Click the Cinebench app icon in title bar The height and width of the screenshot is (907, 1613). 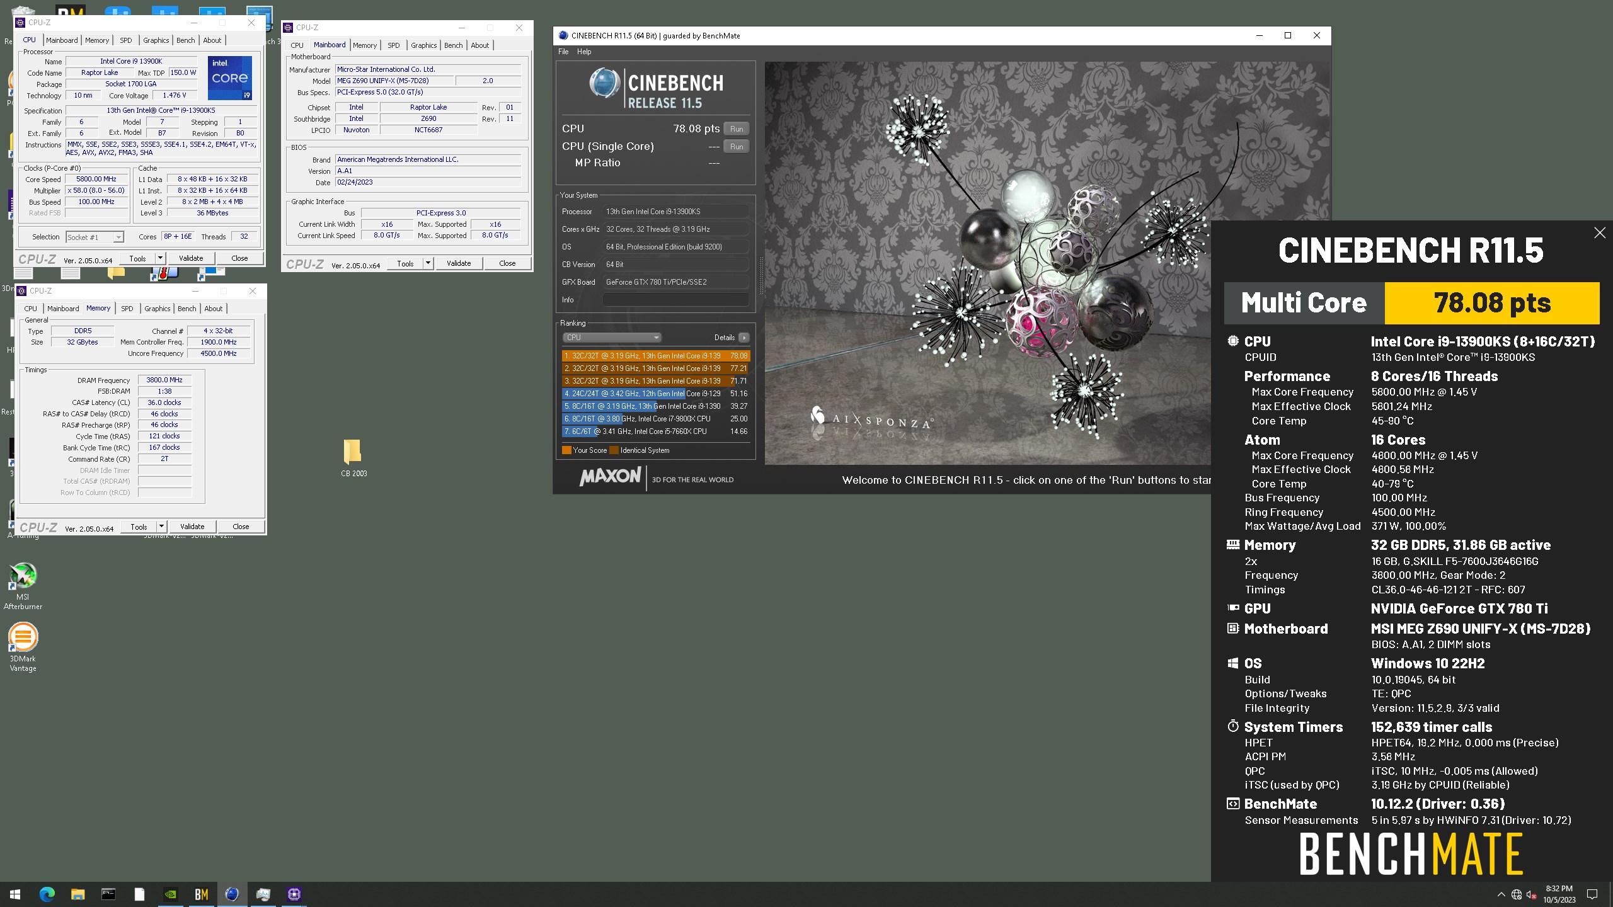click(x=563, y=36)
